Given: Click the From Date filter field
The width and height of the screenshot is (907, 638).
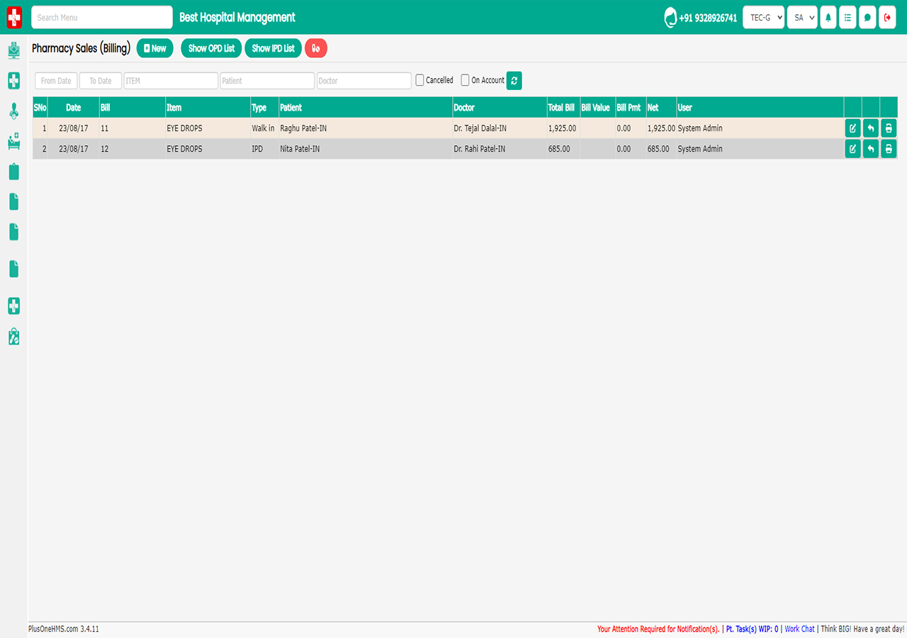Looking at the screenshot, I should (56, 81).
